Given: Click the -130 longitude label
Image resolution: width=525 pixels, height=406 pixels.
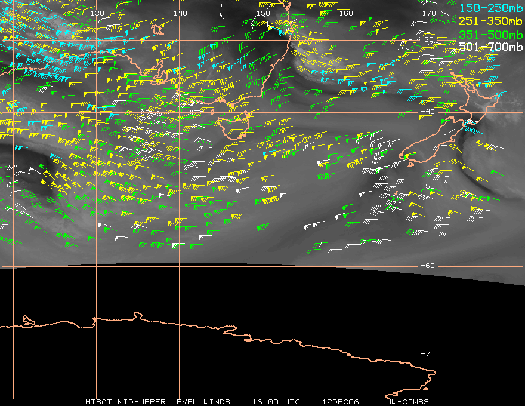Looking at the screenshot, I should [95, 13].
